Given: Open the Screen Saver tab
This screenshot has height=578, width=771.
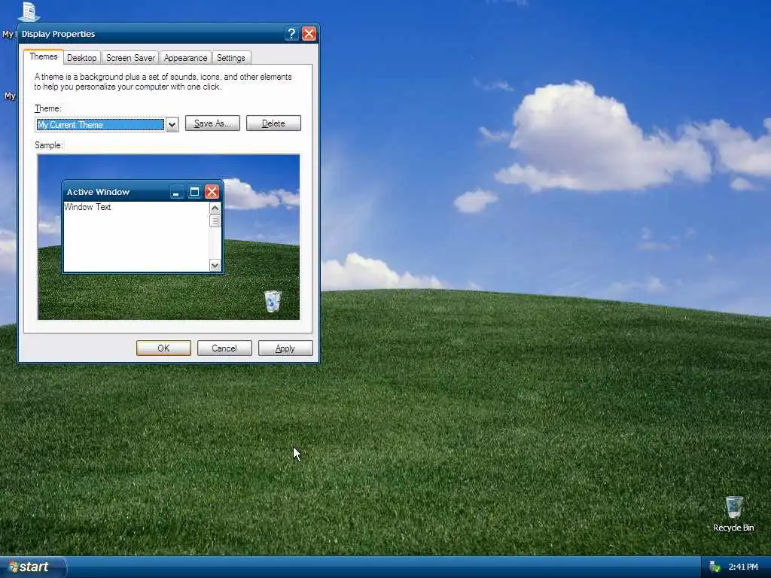Looking at the screenshot, I should pyautogui.click(x=130, y=58).
